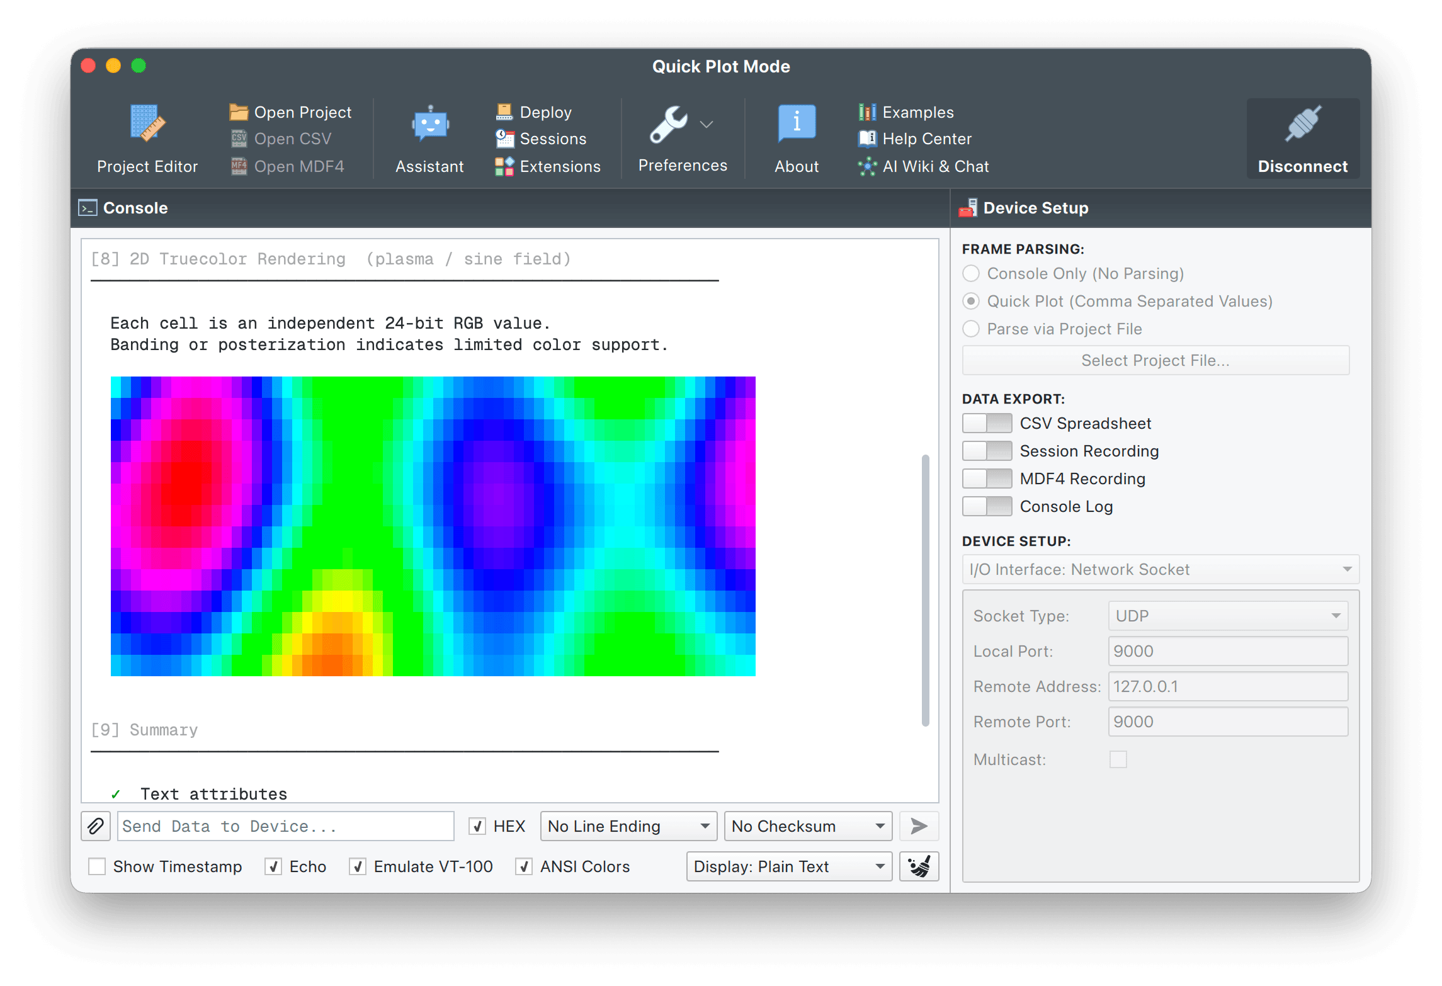The width and height of the screenshot is (1442, 986).
Task: Toggle the CSV Spreadsheet export switch
Action: pyautogui.click(x=987, y=423)
